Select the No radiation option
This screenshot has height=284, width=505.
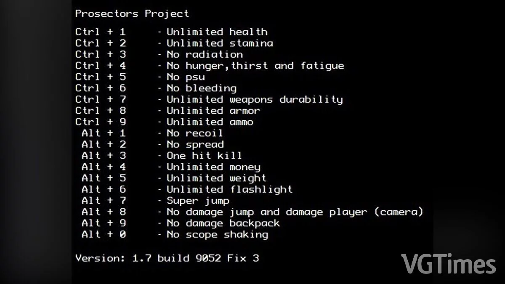coord(159,55)
